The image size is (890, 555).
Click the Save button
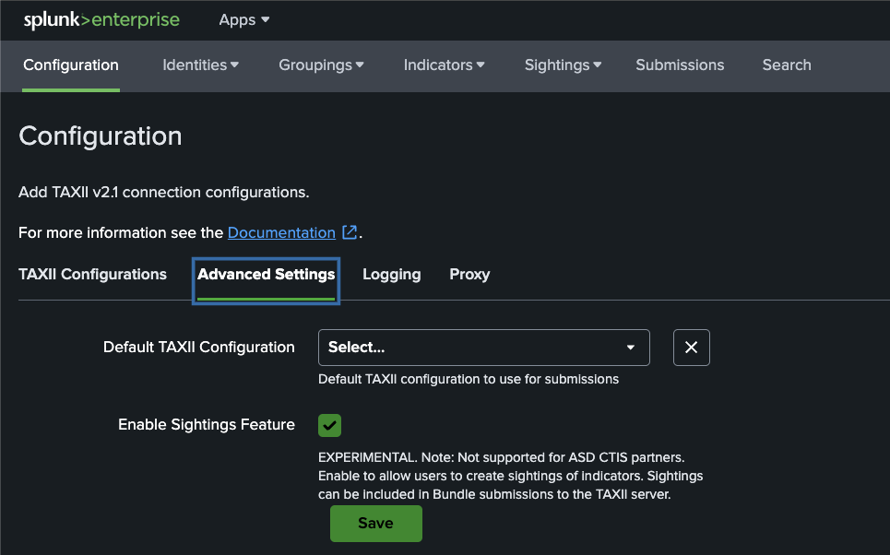point(375,524)
